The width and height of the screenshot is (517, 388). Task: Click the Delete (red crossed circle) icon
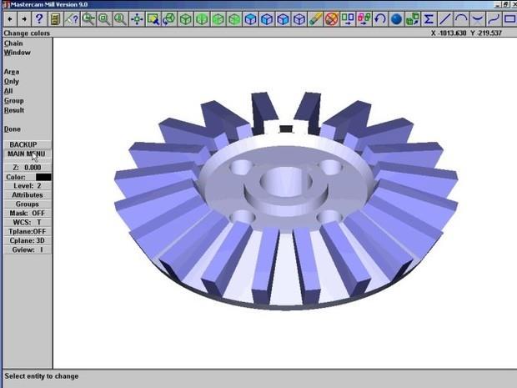pos(332,18)
